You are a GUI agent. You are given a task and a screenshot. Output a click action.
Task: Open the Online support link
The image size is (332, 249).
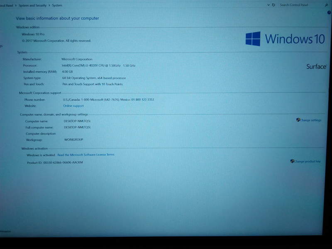coord(73,106)
